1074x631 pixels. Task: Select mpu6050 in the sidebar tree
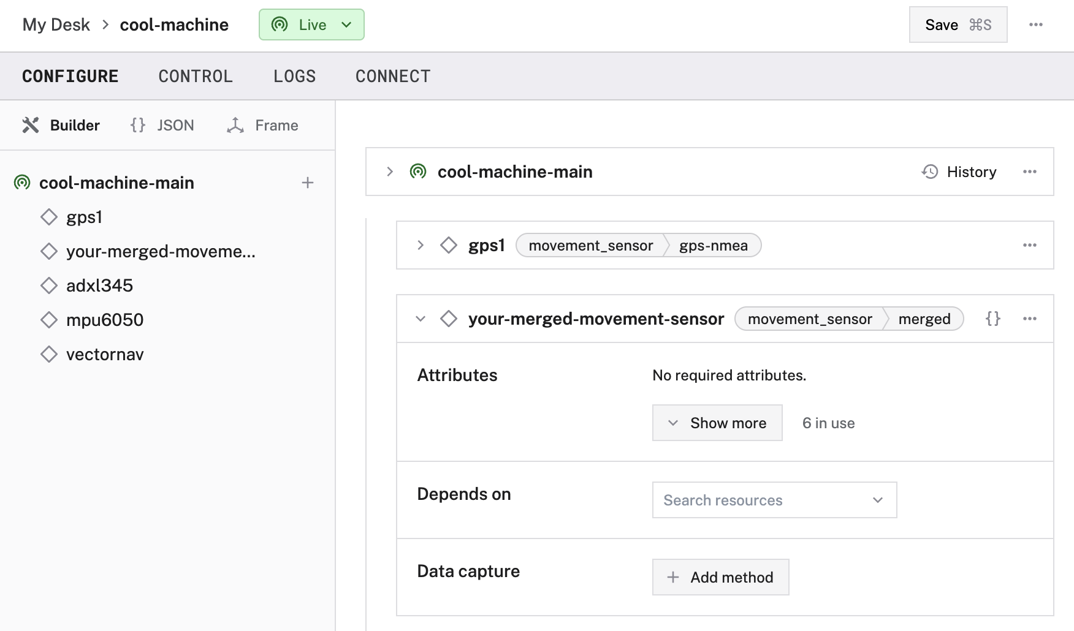pyautogui.click(x=104, y=319)
